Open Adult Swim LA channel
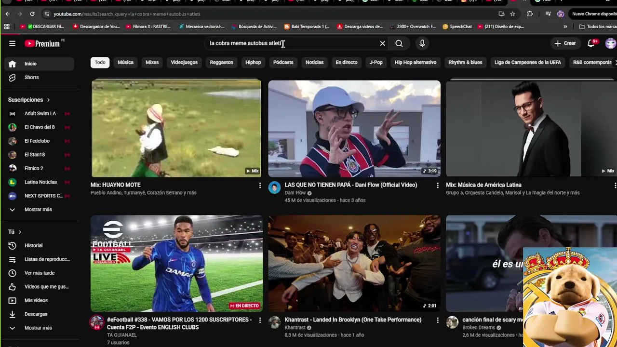The height and width of the screenshot is (347, 617). tap(40, 113)
